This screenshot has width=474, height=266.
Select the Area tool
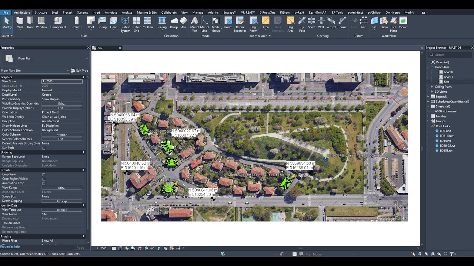coord(266,23)
